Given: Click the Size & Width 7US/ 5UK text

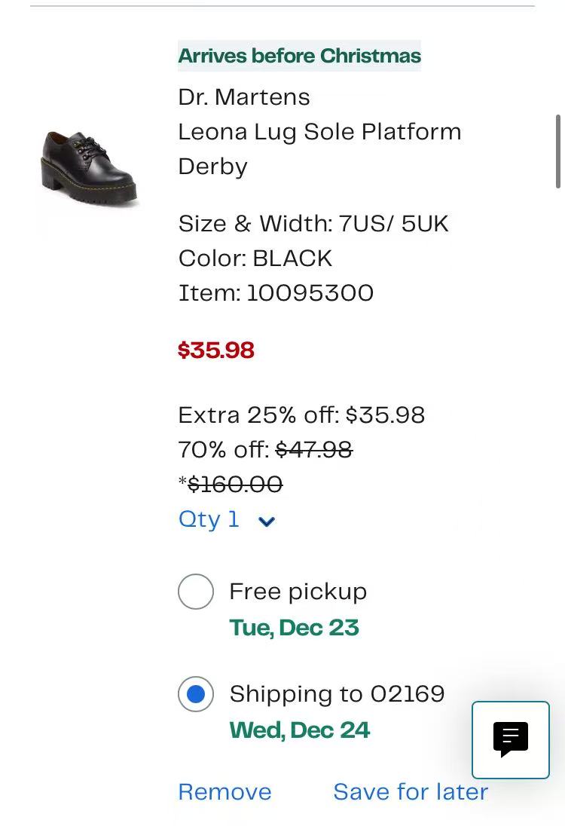Looking at the screenshot, I should [313, 224].
